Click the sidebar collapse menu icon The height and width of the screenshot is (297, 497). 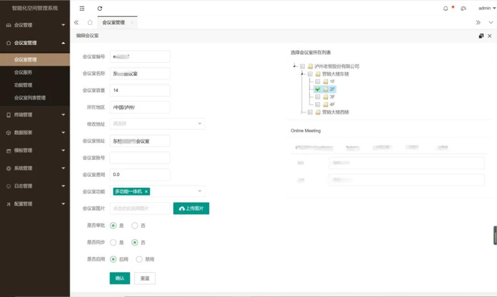coord(82,8)
